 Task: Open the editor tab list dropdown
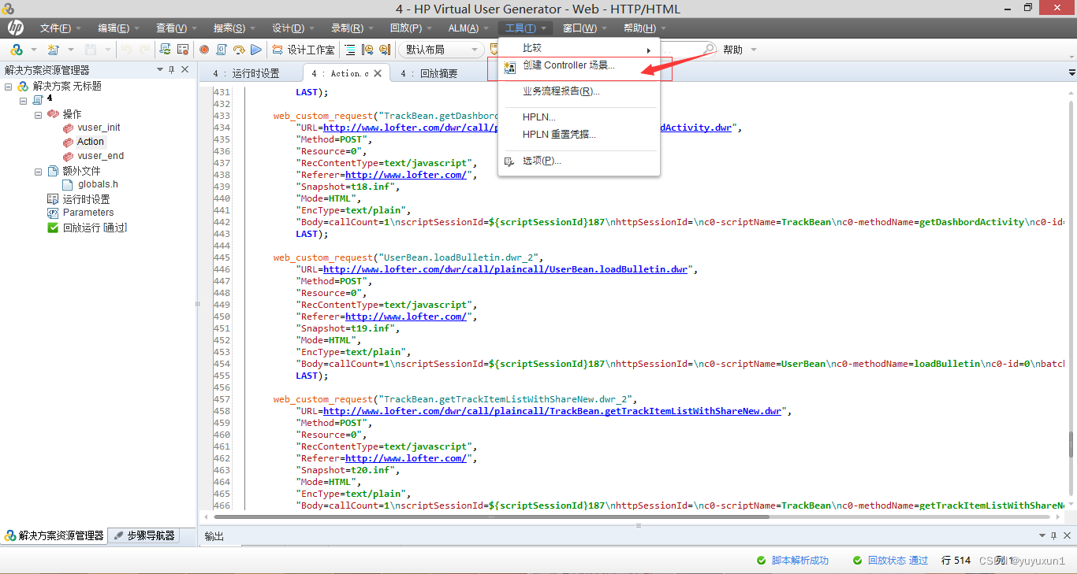point(1071,72)
